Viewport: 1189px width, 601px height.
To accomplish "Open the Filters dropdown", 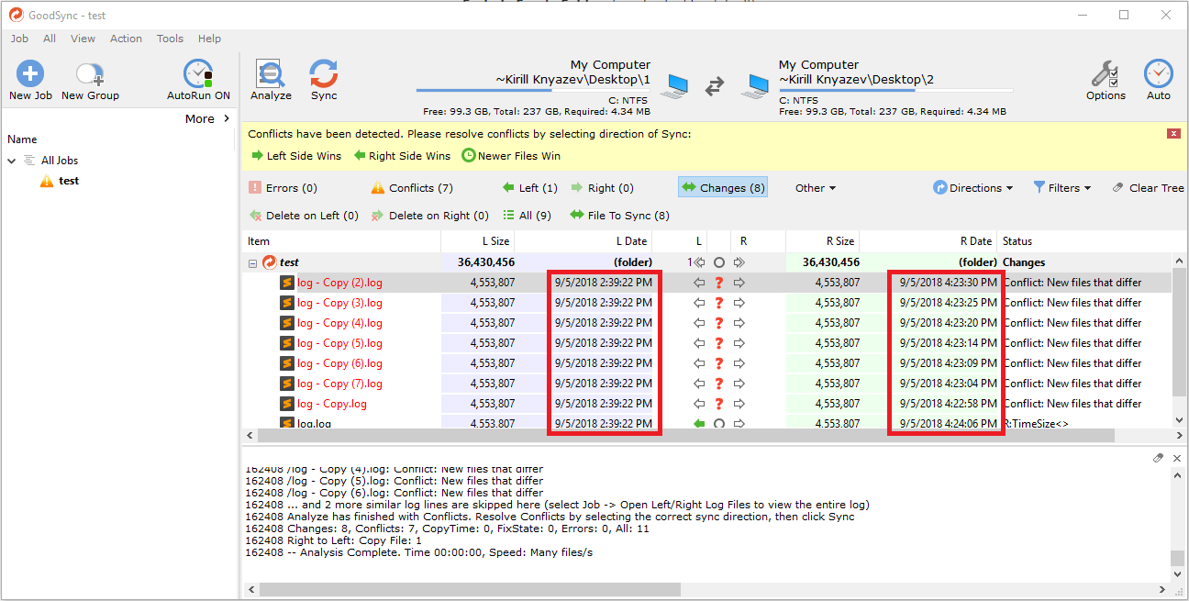I will coord(1062,188).
